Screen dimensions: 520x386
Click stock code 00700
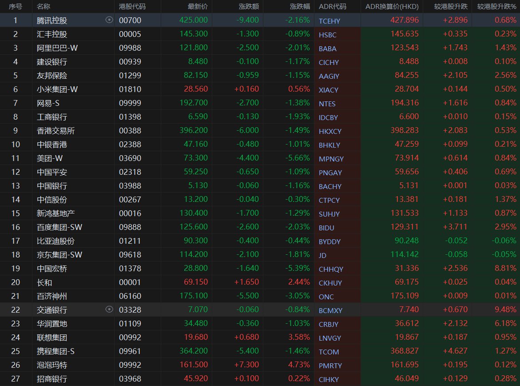click(x=130, y=20)
